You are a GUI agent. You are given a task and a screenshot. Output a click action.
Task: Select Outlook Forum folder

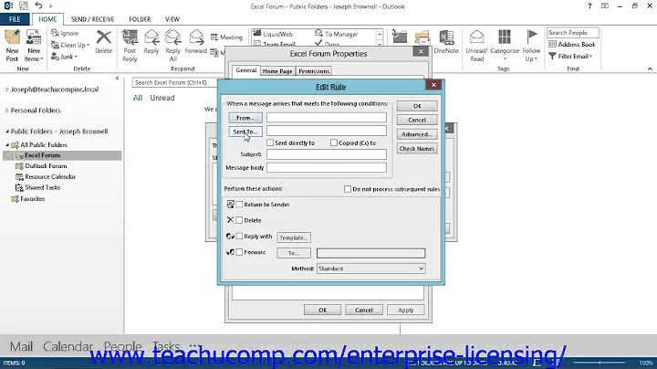tap(46, 166)
